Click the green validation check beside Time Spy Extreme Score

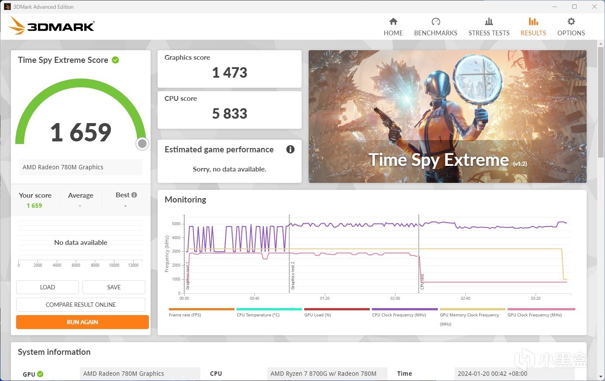tap(115, 60)
